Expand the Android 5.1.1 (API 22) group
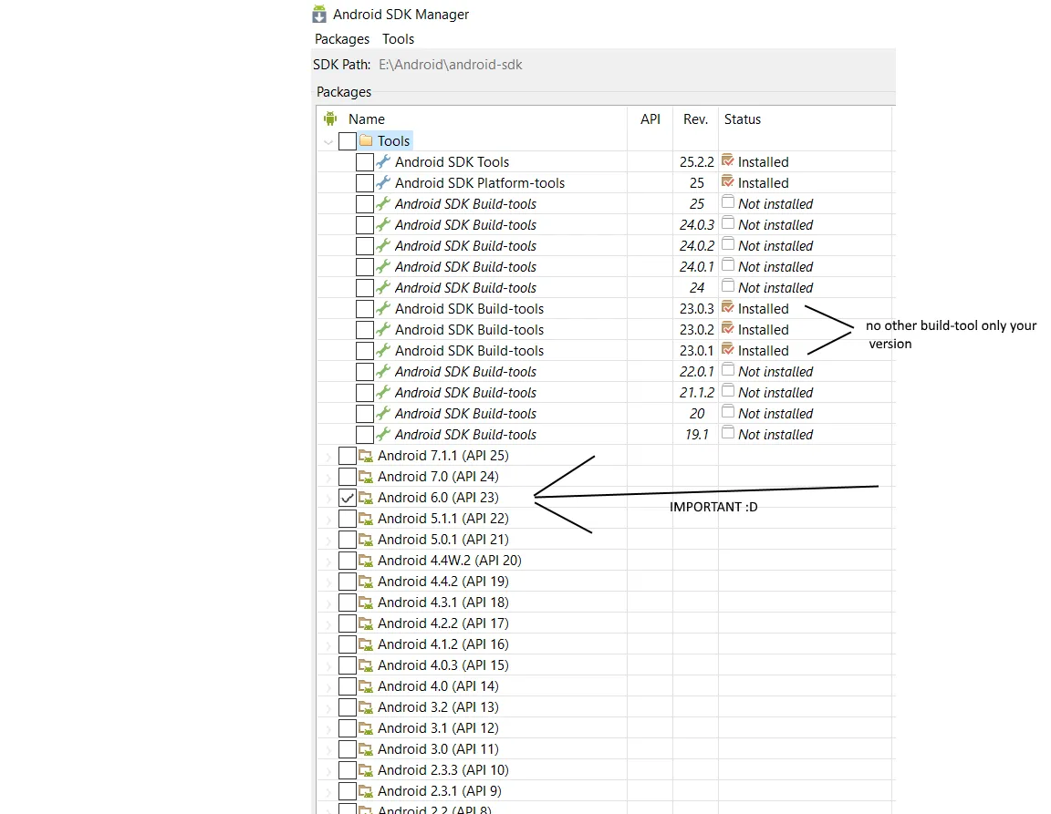The width and height of the screenshot is (1051, 814). tap(328, 520)
